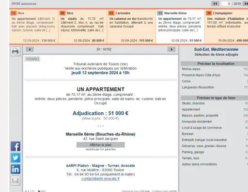This screenshot has height=192, width=248.
Task: Click the Tribunal Judiciaire de Toulon (Var) text
Action: point(100,64)
